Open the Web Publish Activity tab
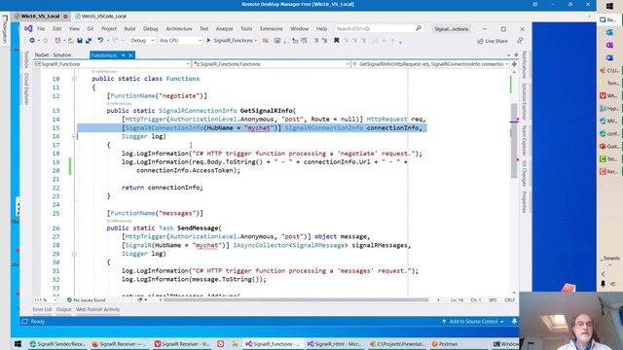 97,309
